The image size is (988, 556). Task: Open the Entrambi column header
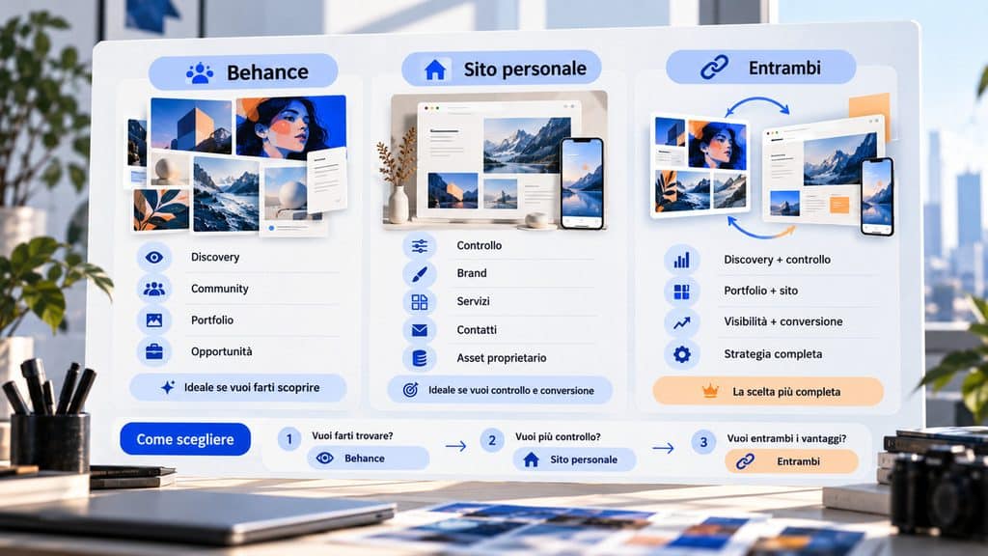(x=760, y=67)
